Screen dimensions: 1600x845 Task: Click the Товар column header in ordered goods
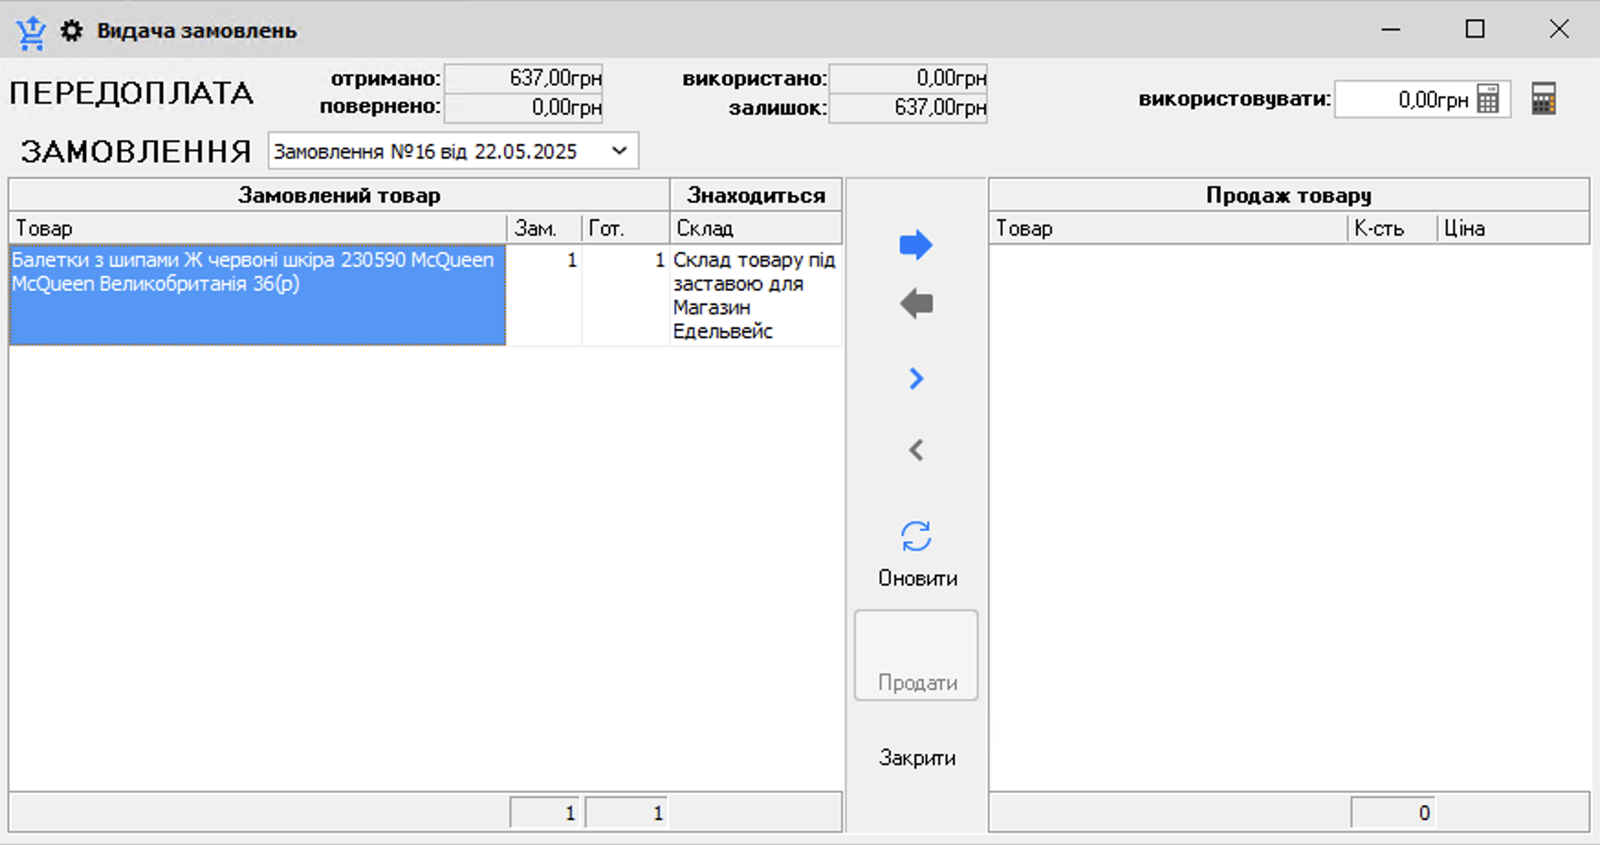pyautogui.click(x=257, y=228)
